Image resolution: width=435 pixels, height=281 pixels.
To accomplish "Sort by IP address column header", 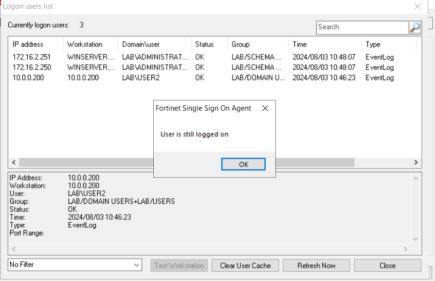I will (x=36, y=44).
